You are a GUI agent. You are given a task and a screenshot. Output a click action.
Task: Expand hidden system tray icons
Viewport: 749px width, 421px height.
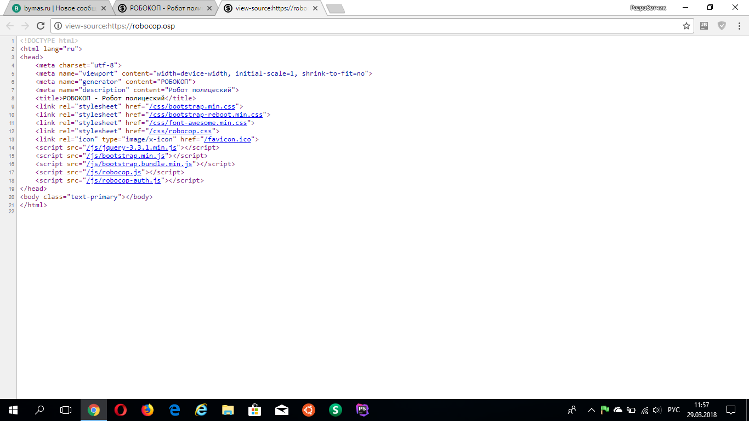591,410
